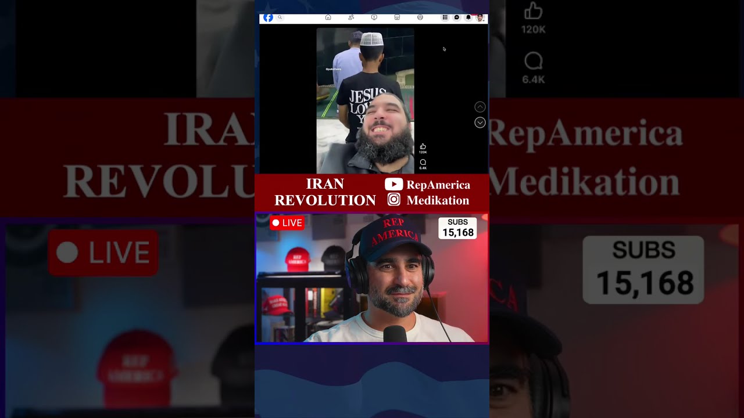Click the blurred Medikation text on right

(x=584, y=181)
